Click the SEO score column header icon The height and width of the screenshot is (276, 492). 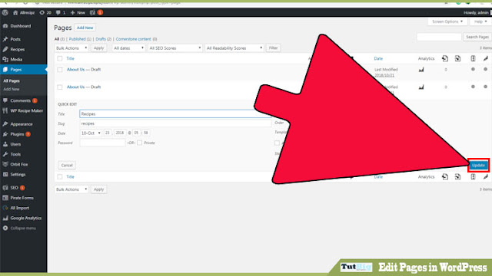[473, 58]
